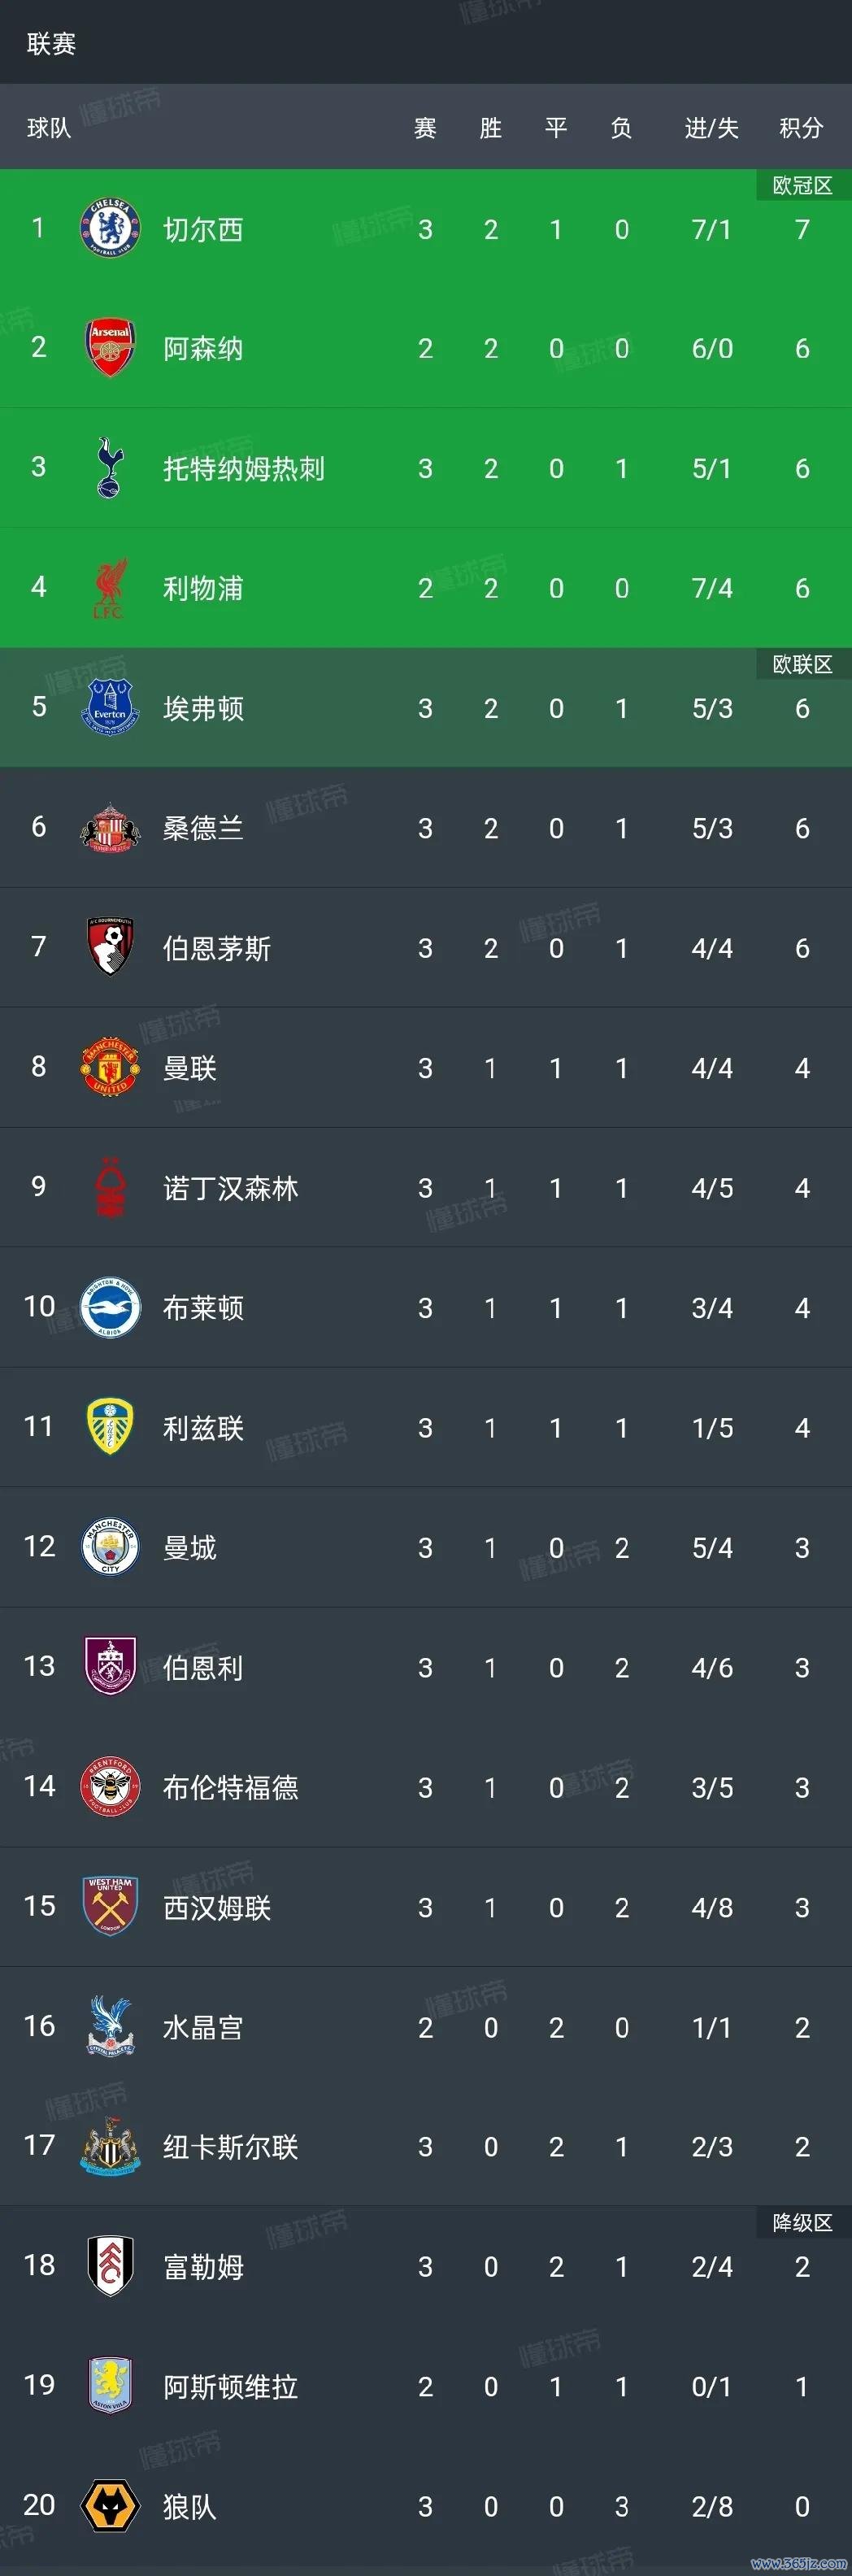Select the West Ham United crest
This screenshot has height=2576, width=852.
click(x=110, y=1907)
